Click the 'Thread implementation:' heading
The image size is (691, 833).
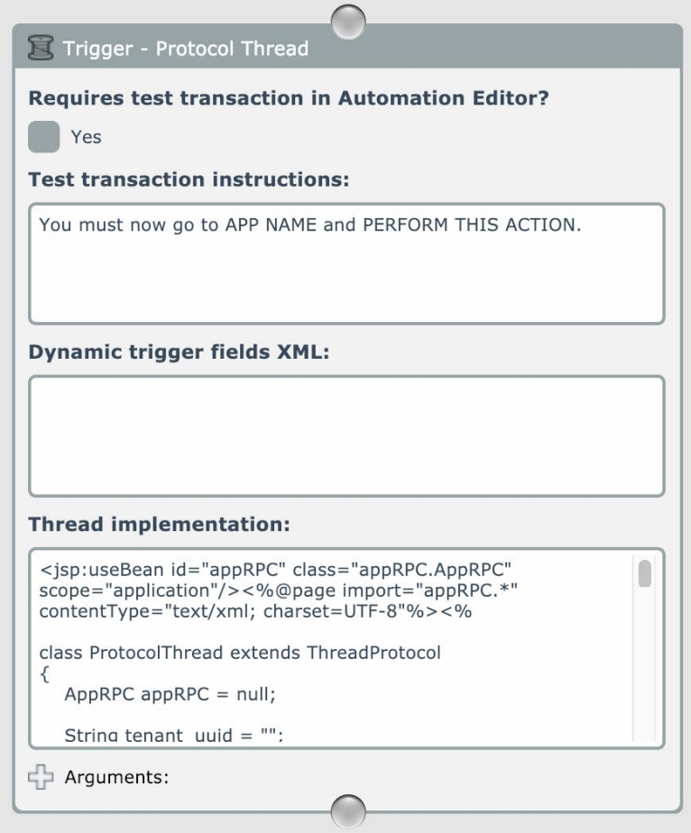pyautogui.click(x=157, y=524)
